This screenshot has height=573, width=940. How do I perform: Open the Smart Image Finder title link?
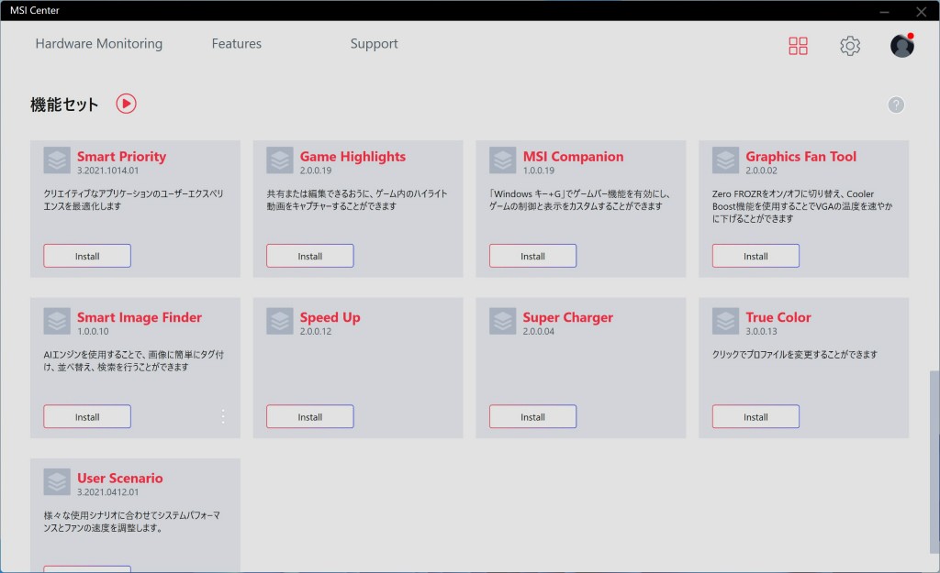click(x=139, y=317)
